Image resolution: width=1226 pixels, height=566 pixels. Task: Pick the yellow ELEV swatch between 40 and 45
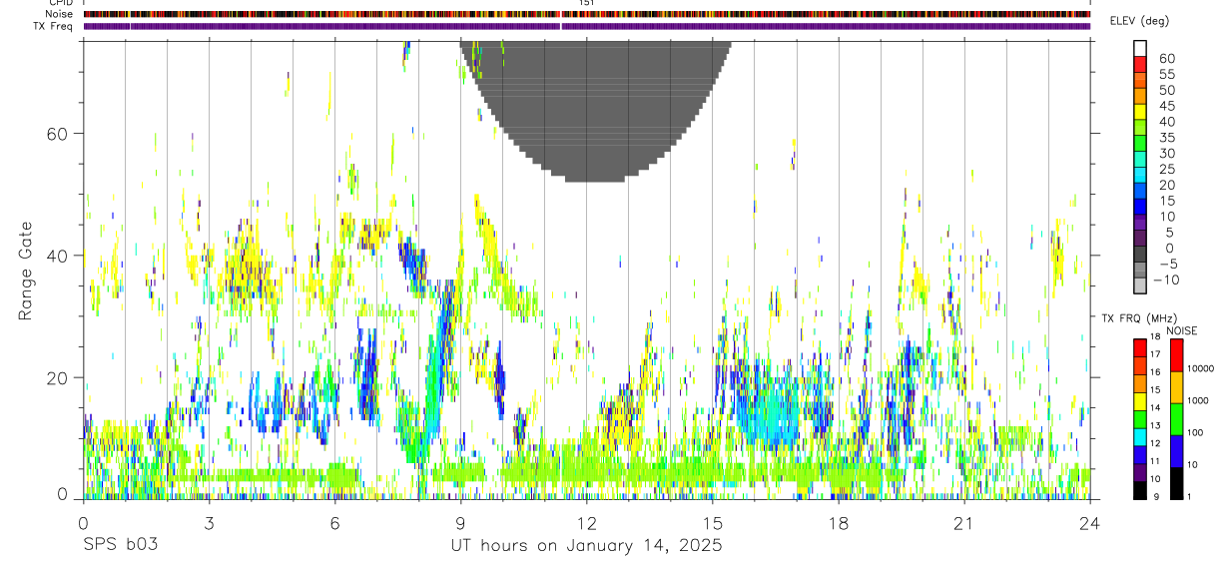point(1142,112)
